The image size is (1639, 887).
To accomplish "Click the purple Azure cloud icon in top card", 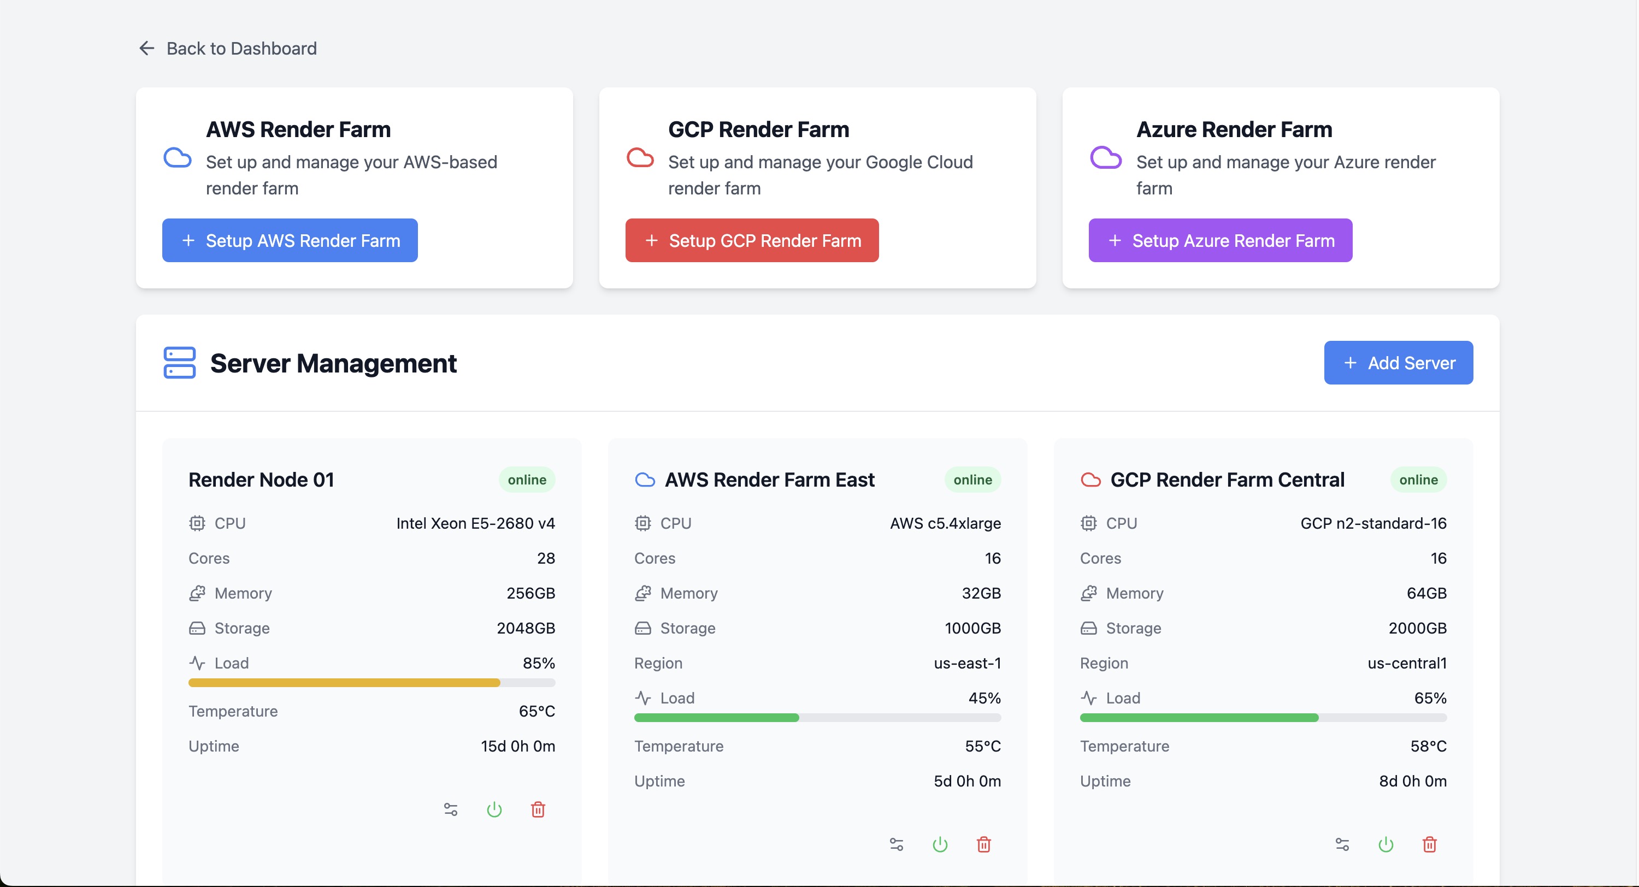I will coord(1106,158).
